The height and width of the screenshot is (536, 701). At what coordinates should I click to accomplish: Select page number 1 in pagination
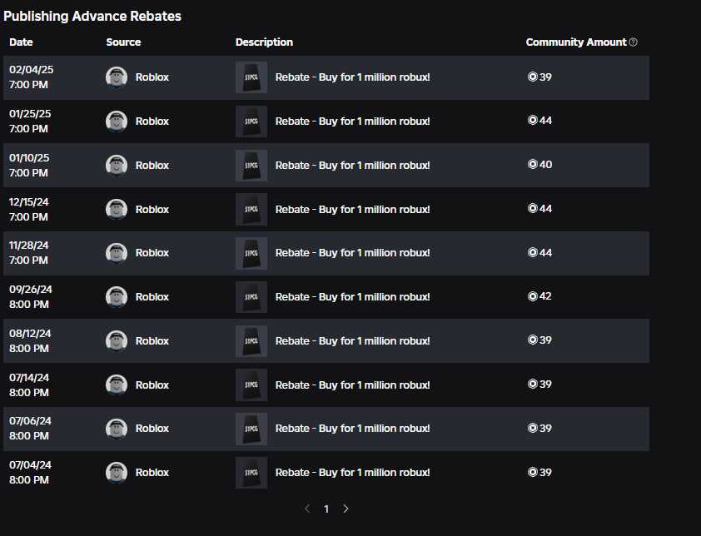(326, 509)
